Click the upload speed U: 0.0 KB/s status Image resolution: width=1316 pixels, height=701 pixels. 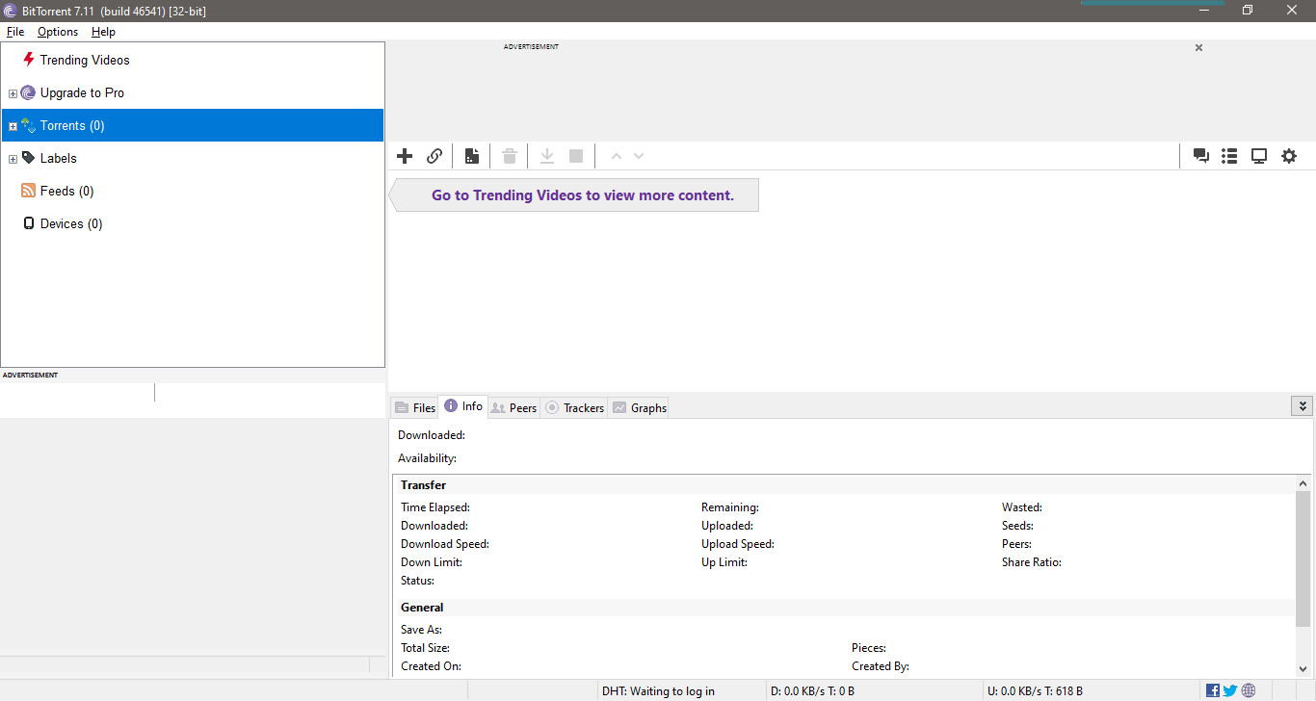pos(1035,690)
